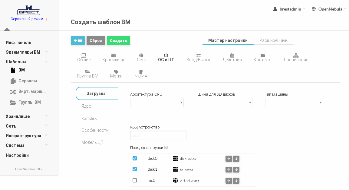Open the Хранилище tab with disk icon
Image resolution: width=349 pixels, height=190 pixels.
[x=114, y=57]
